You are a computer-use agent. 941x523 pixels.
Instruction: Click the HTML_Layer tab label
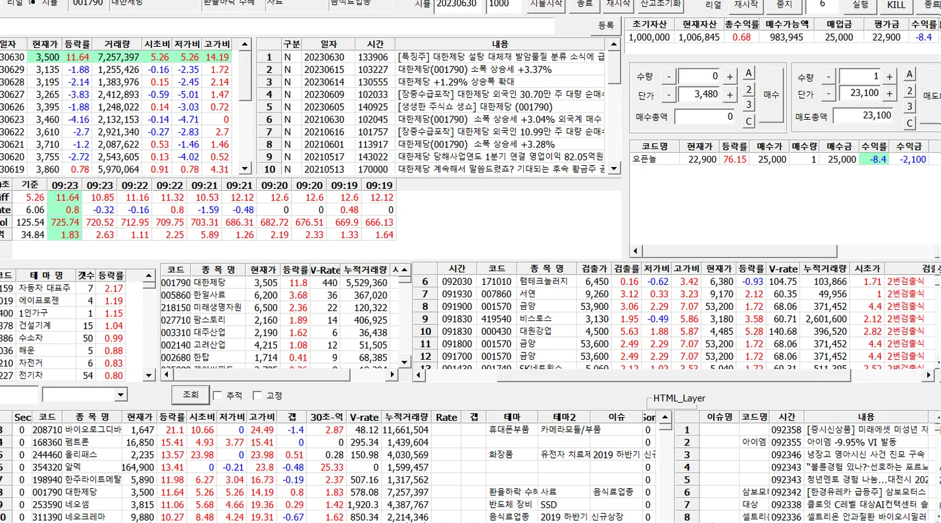pos(679,399)
